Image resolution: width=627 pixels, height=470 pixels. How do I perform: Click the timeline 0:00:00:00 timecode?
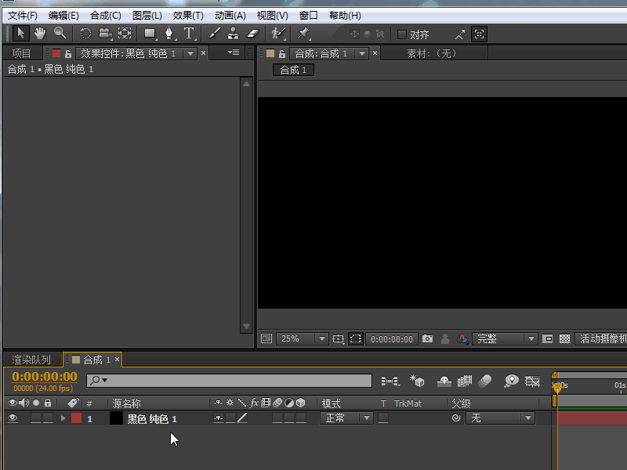(45, 377)
